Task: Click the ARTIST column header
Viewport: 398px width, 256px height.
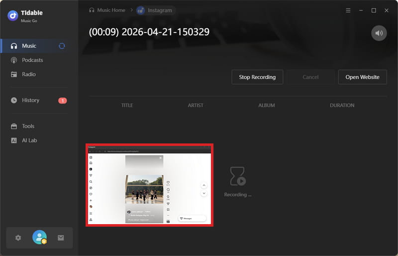Action: coord(196,106)
